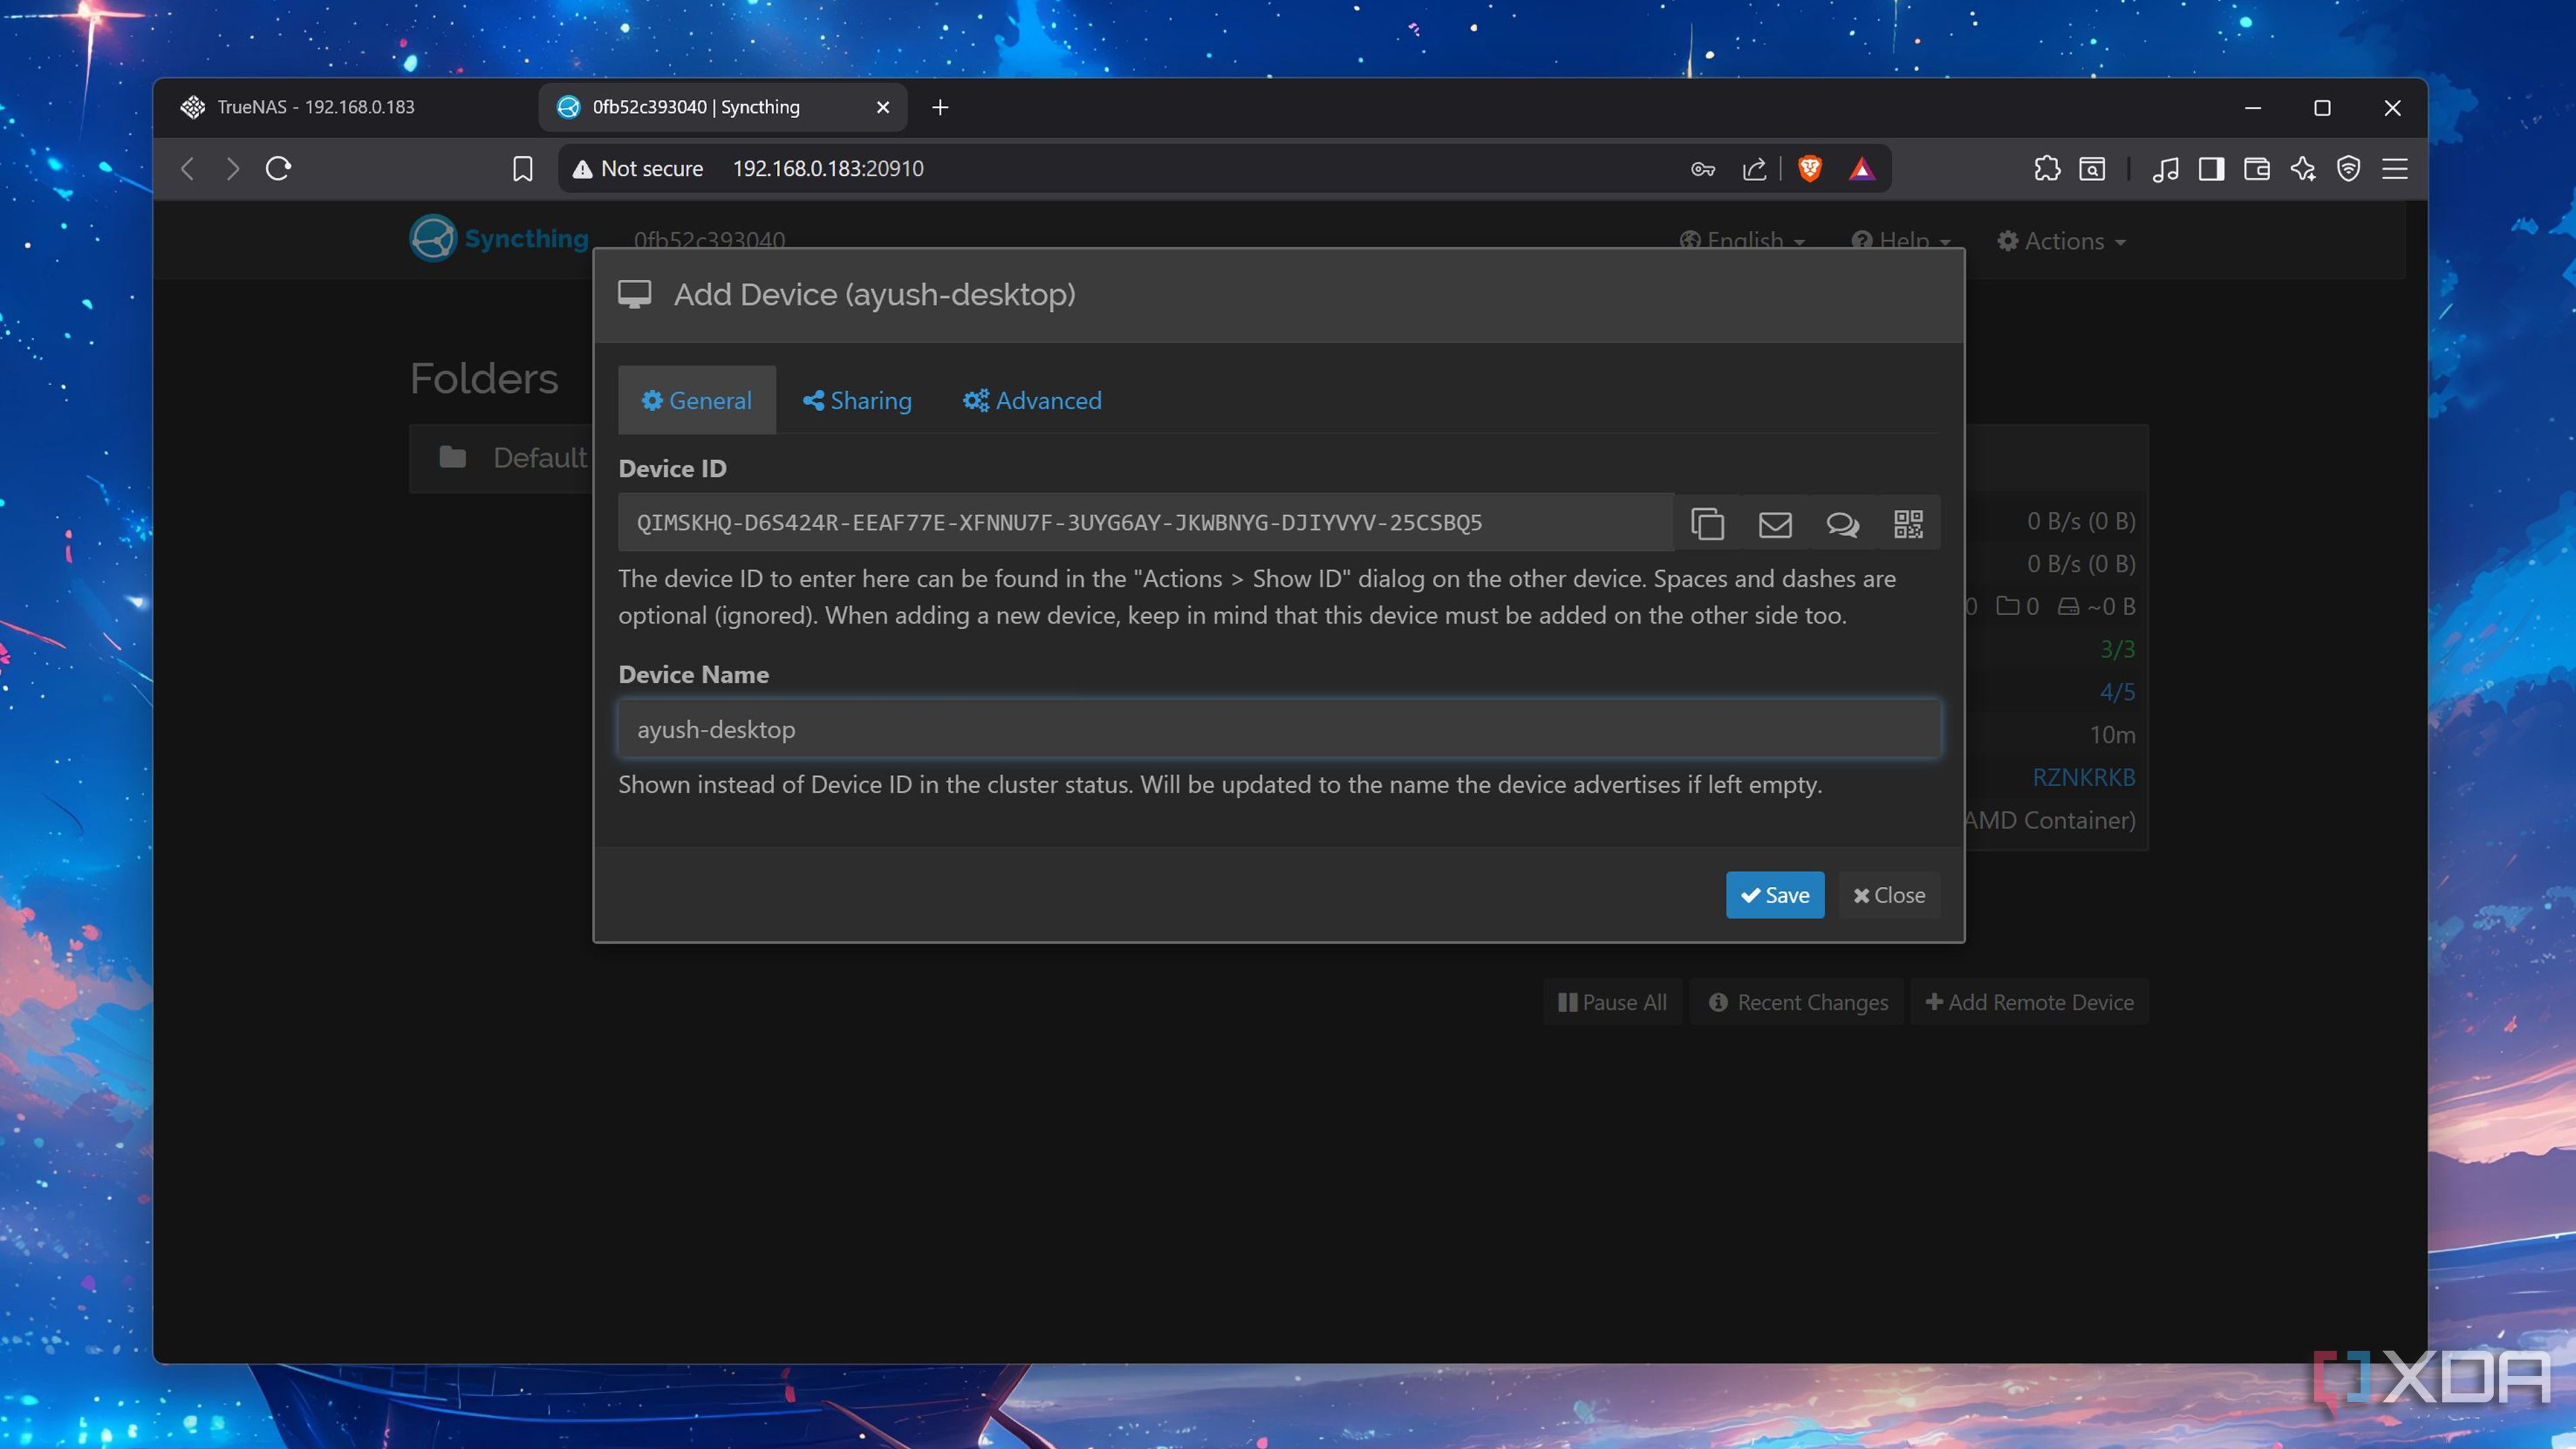This screenshot has height=1449, width=2576.
Task: Click the Device Name field
Action: click(1279, 729)
